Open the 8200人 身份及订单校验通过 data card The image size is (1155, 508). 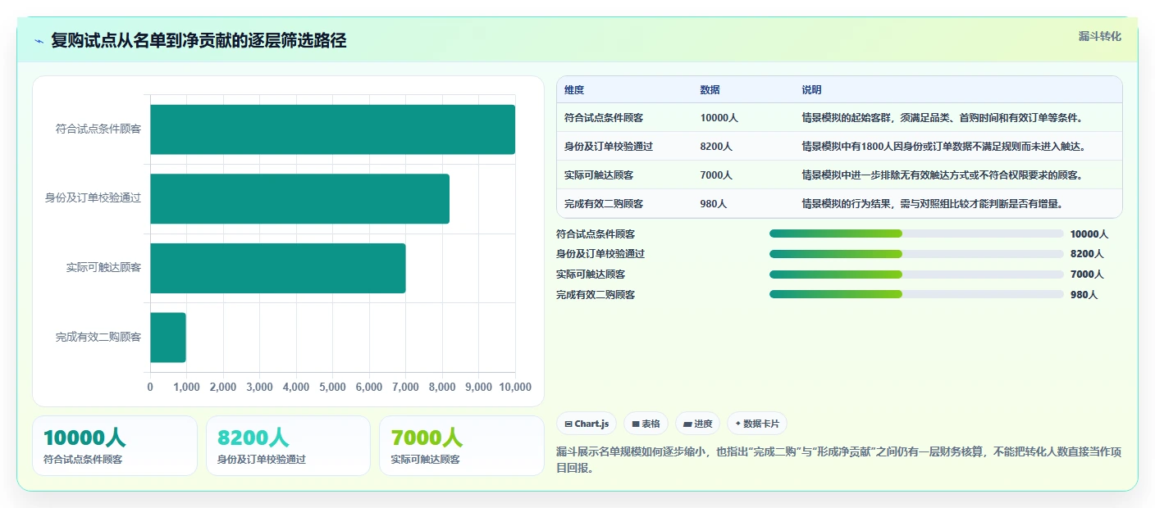click(x=288, y=446)
